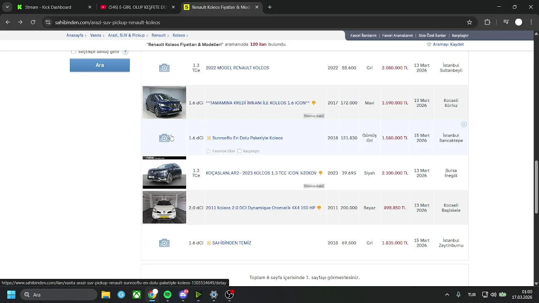Image resolution: width=539 pixels, height=303 pixels.
Task: Open OBS Studio from the taskbar
Action: click(x=229, y=295)
